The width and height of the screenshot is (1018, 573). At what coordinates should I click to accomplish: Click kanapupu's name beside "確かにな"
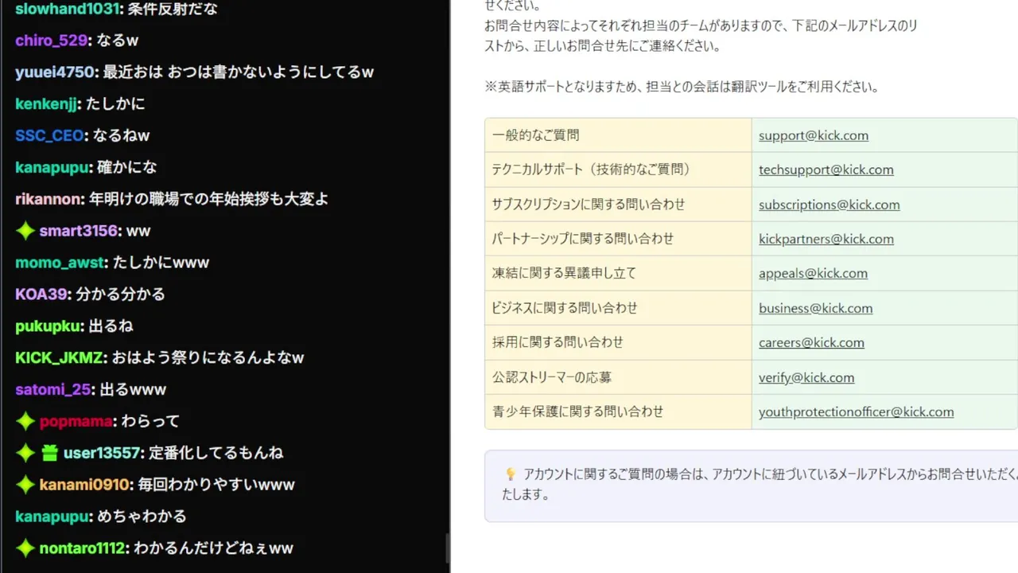52,167
